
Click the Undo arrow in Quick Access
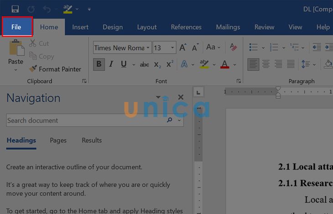[x=47, y=9]
